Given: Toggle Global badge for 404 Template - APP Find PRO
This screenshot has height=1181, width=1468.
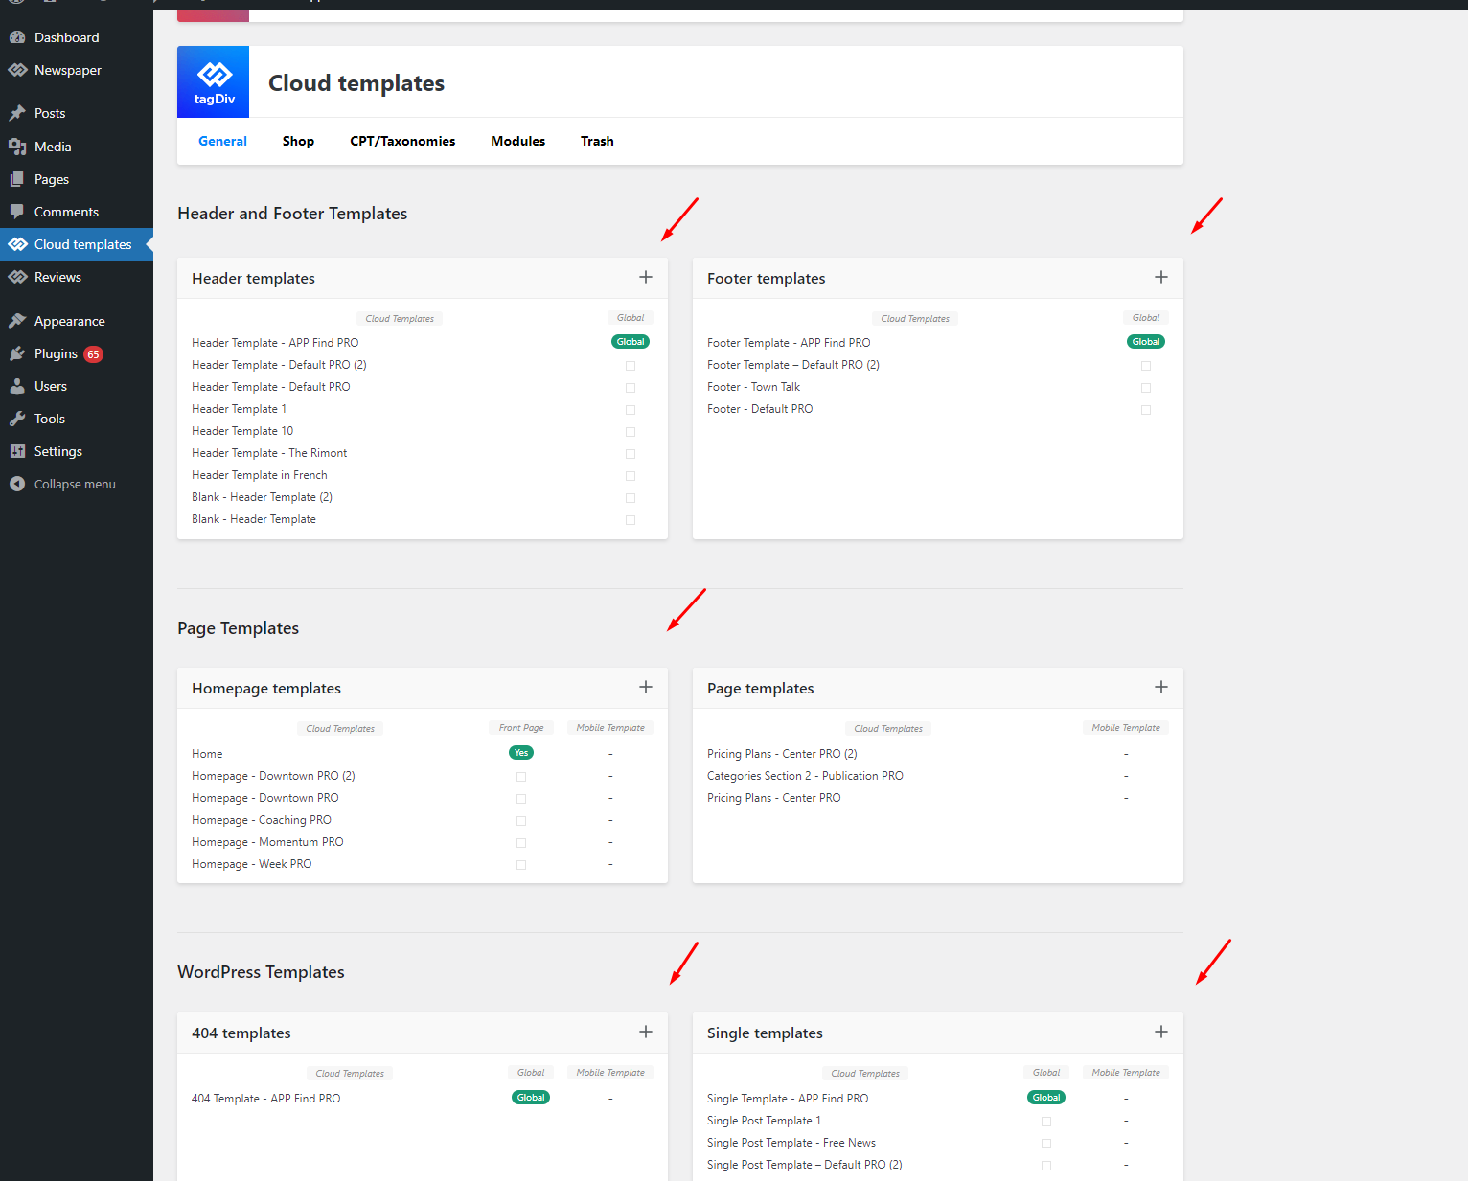Looking at the screenshot, I should coord(531,1098).
